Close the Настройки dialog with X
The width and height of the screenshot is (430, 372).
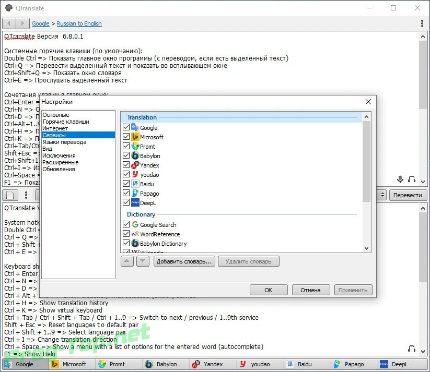coord(368,102)
